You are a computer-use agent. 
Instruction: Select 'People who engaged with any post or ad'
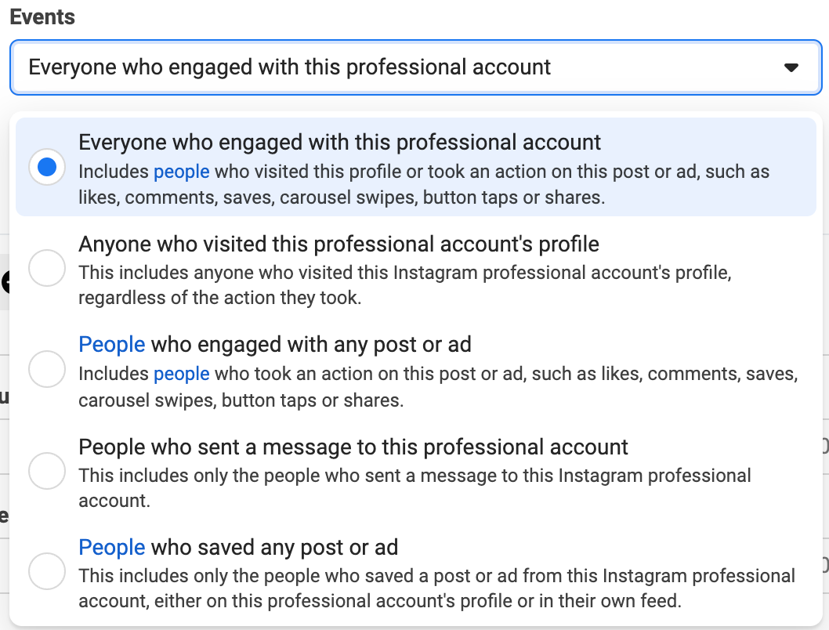(47, 369)
